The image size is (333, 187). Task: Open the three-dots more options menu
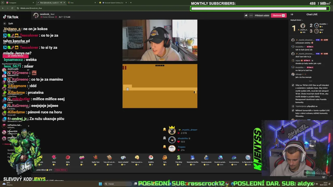[x=251, y=15]
